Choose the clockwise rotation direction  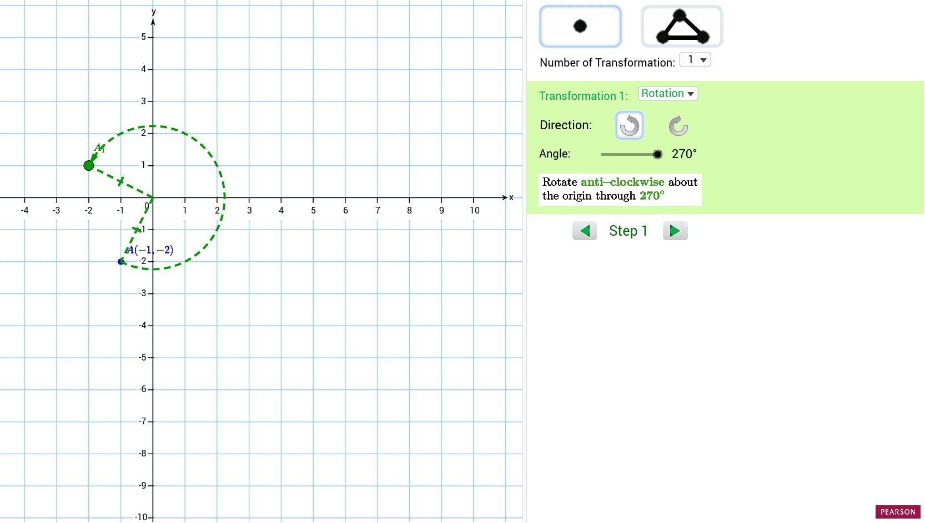[x=678, y=125]
